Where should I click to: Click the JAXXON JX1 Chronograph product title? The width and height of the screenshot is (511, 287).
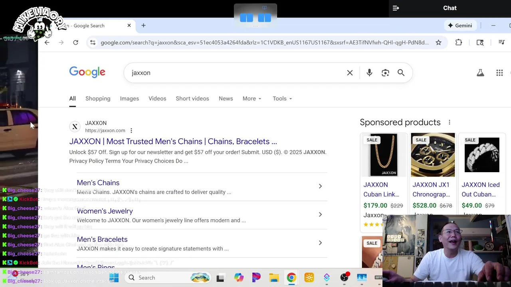click(431, 189)
